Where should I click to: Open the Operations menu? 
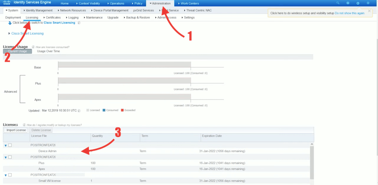coord(115,3)
